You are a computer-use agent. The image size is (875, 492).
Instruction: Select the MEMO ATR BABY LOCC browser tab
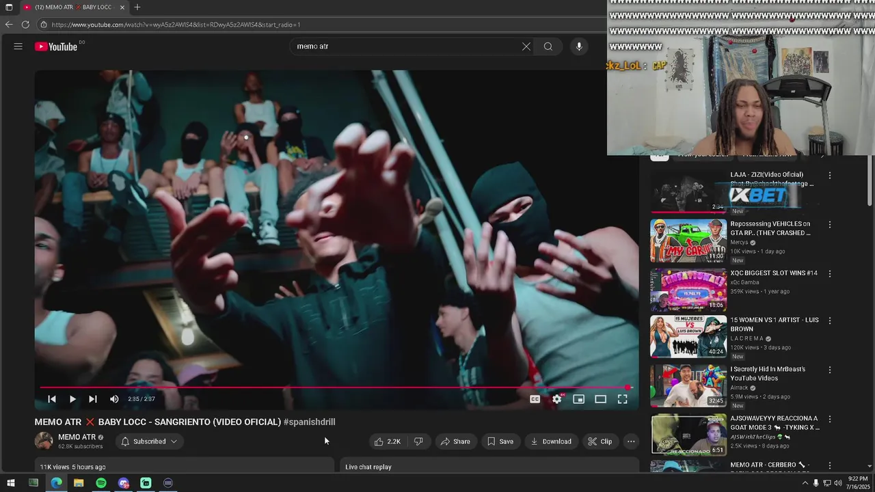click(x=73, y=8)
